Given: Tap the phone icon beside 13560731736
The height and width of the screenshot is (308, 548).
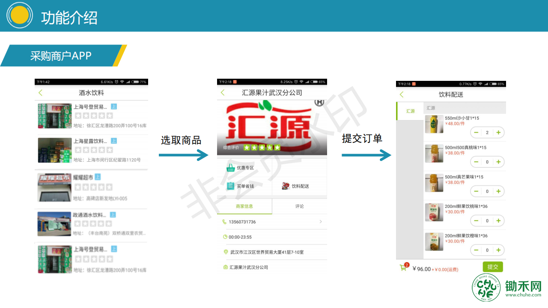Looking at the screenshot, I should pyautogui.click(x=224, y=222).
